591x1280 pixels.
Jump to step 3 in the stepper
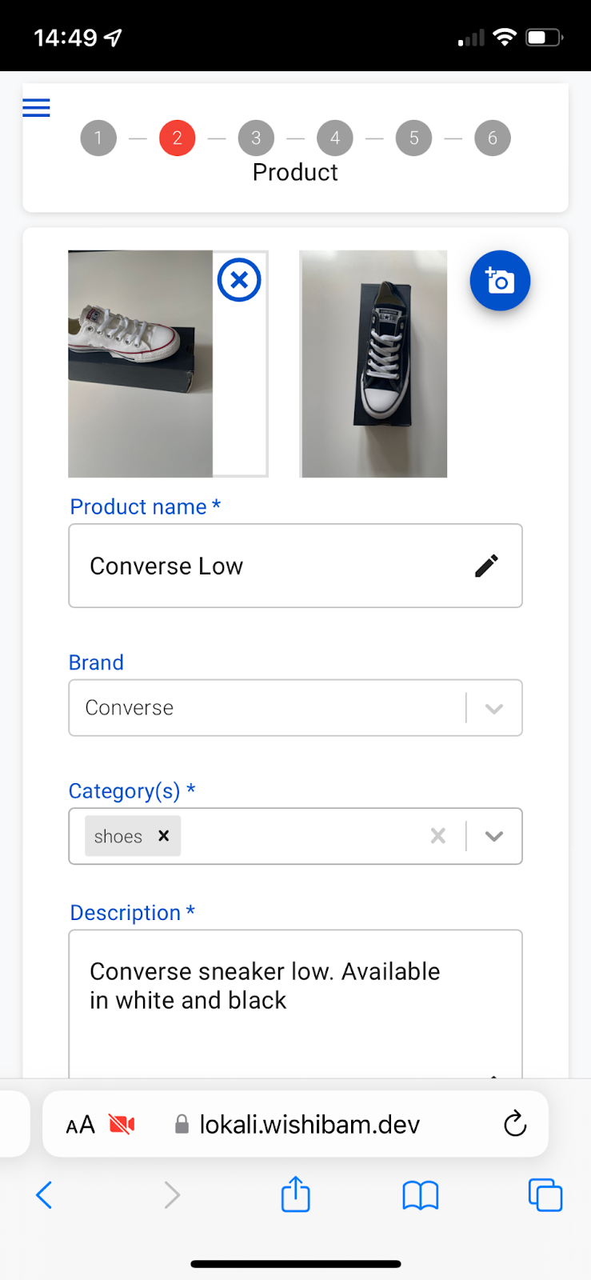pos(256,138)
